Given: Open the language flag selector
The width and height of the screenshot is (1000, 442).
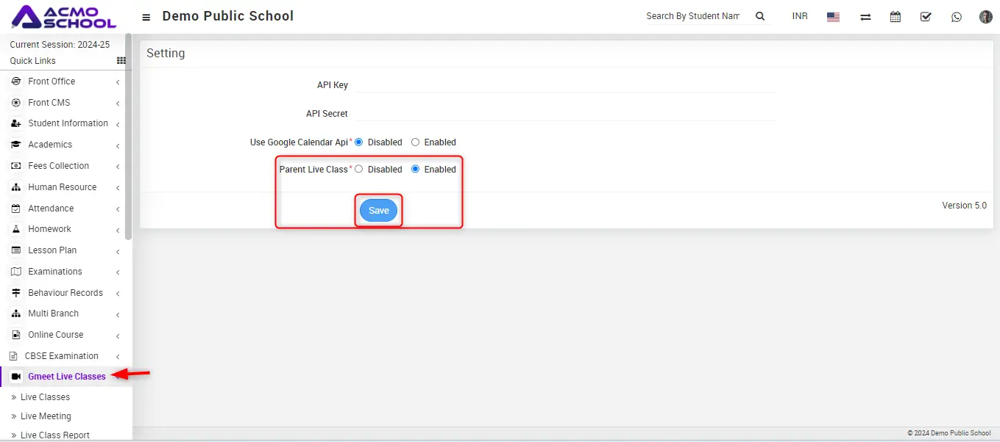Looking at the screenshot, I should [x=833, y=17].
